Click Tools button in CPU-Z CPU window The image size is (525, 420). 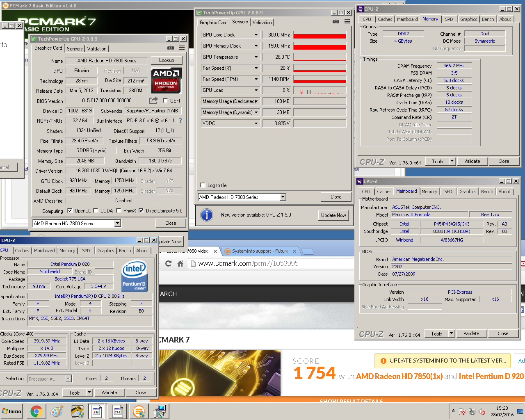[x=74, y=393]
